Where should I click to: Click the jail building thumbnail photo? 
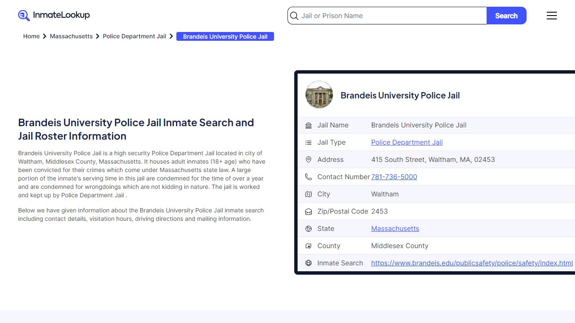(319, 95)
